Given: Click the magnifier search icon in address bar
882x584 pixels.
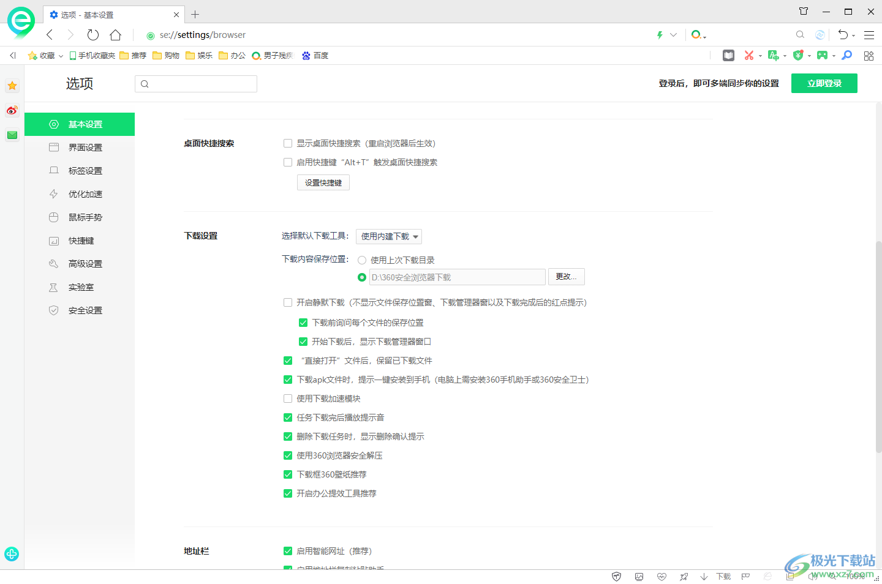Looking at the screenshot, I should 800,35.
